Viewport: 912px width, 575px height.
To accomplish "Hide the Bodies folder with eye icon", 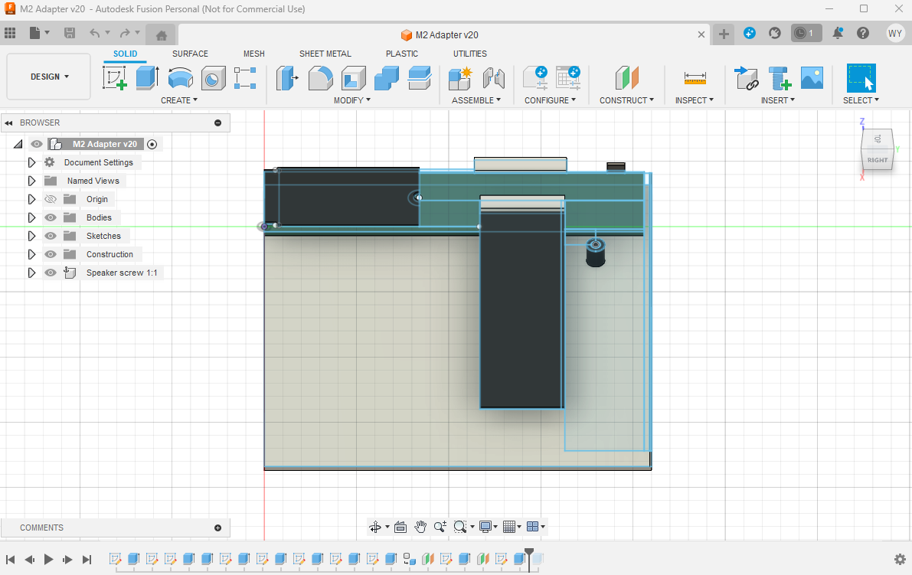I will pyautogui.click(x=51, y=217).
